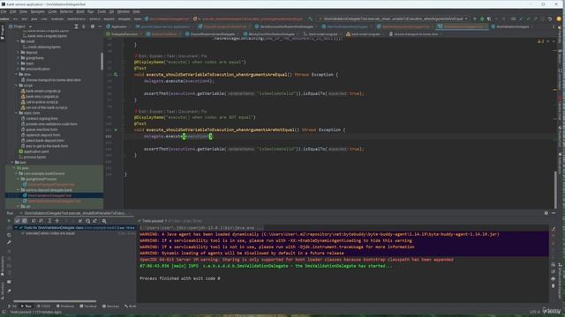Viewport: 565px width, 317px height.
Task: Click wrench icon in Run panel sidebar
Action: pyautogui.click(x=9, y=243)
